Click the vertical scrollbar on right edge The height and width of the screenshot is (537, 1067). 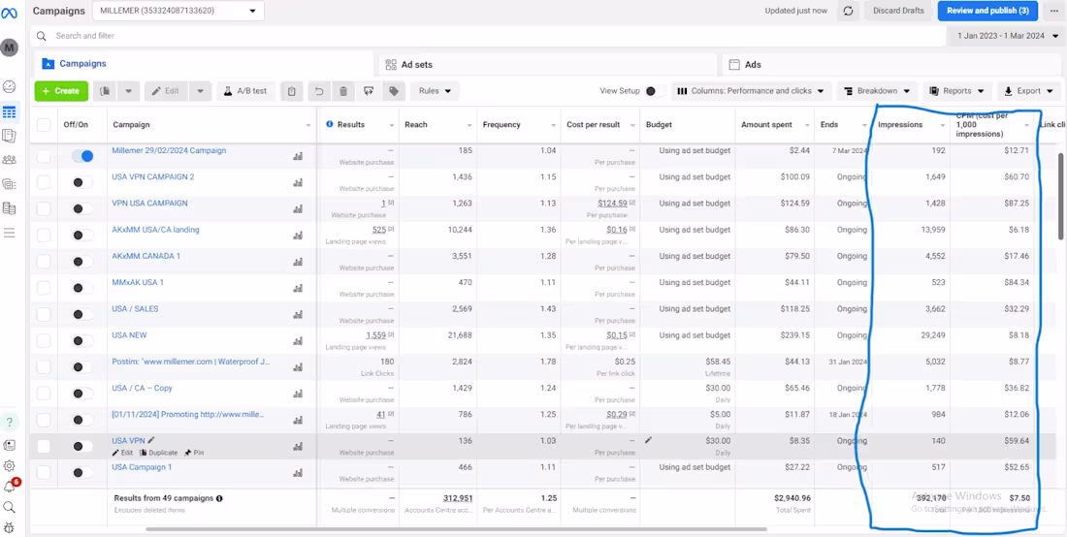(1061, 196)
